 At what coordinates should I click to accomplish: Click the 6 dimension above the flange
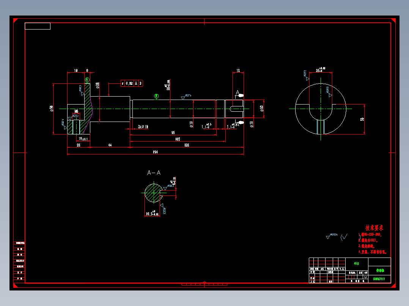87,70
